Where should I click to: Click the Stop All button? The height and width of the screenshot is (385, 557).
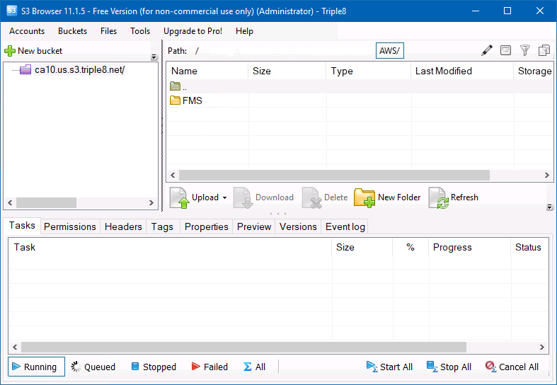[449, 367]
